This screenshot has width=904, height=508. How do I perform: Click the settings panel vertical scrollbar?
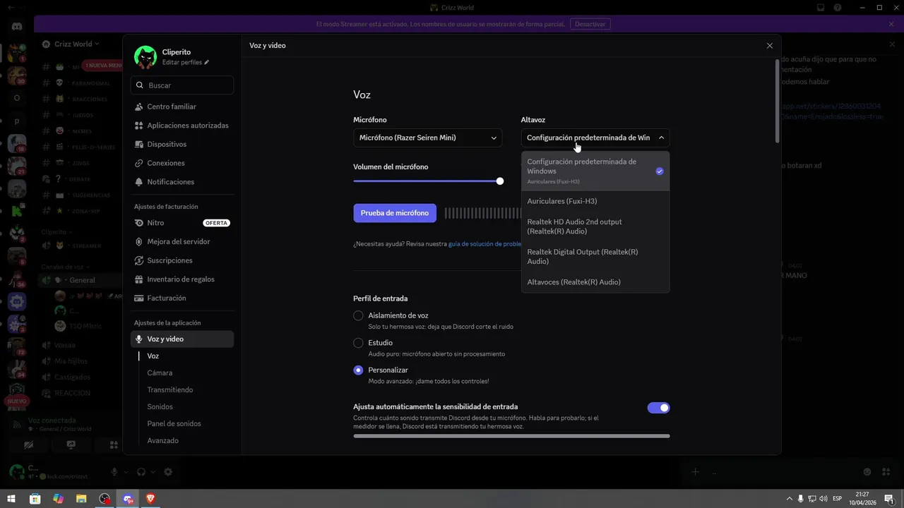click(778, 101)
